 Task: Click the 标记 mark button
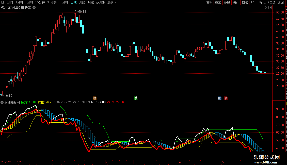[262, 2]
